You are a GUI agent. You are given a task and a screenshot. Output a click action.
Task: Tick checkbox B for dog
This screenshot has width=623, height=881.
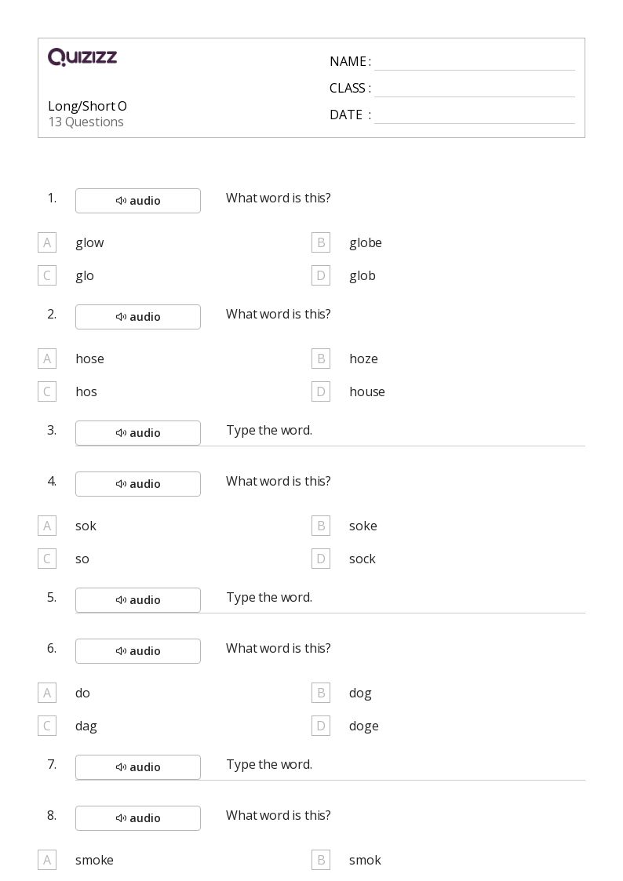(321, 693)
